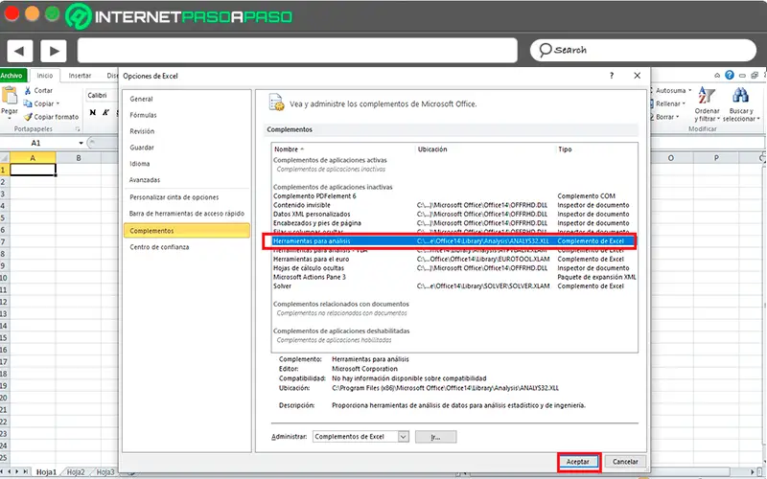Switch to Hoja3 sheet tab
Viewport: 767px width, 479px height.
(x=105, y=472)
